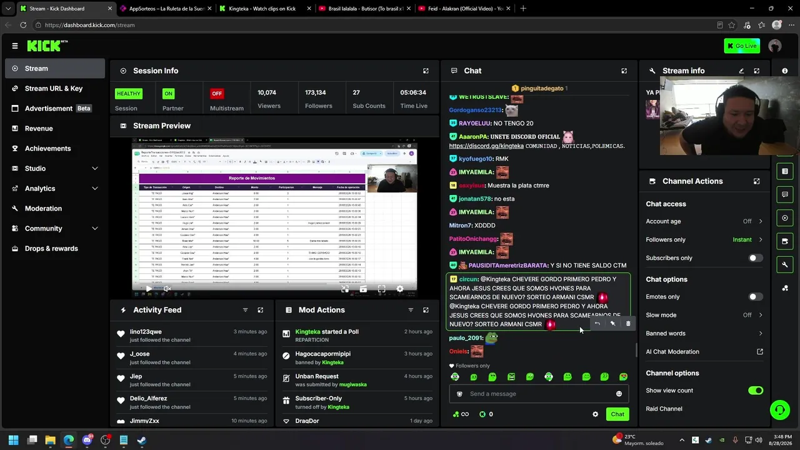Toggle the Subscribers only switch
The width and height of the screenshot is (800, 450).
pyautogui.click(x=756, y=258)
